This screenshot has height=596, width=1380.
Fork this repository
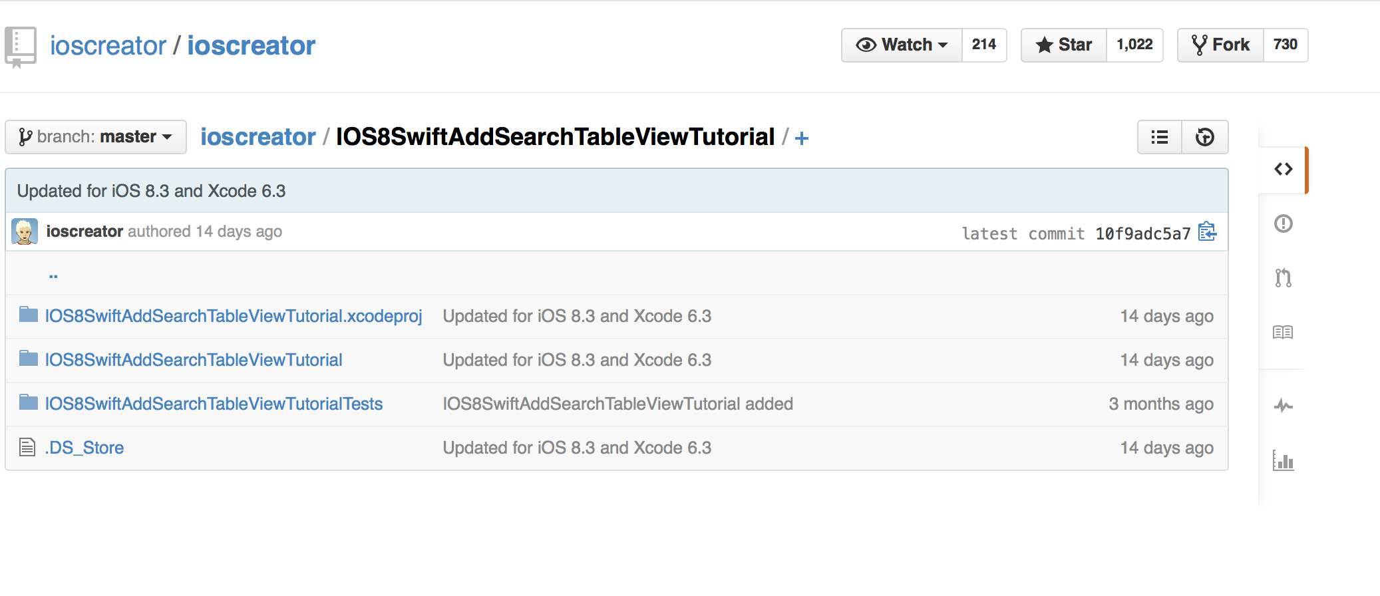pyautogui.click(x=1220, y=45)
